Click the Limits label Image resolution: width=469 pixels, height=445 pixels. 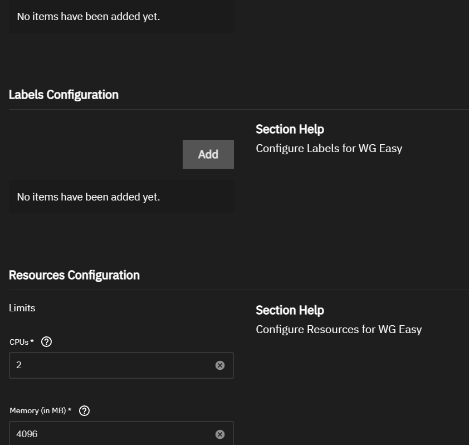click(x=22, y=308)
